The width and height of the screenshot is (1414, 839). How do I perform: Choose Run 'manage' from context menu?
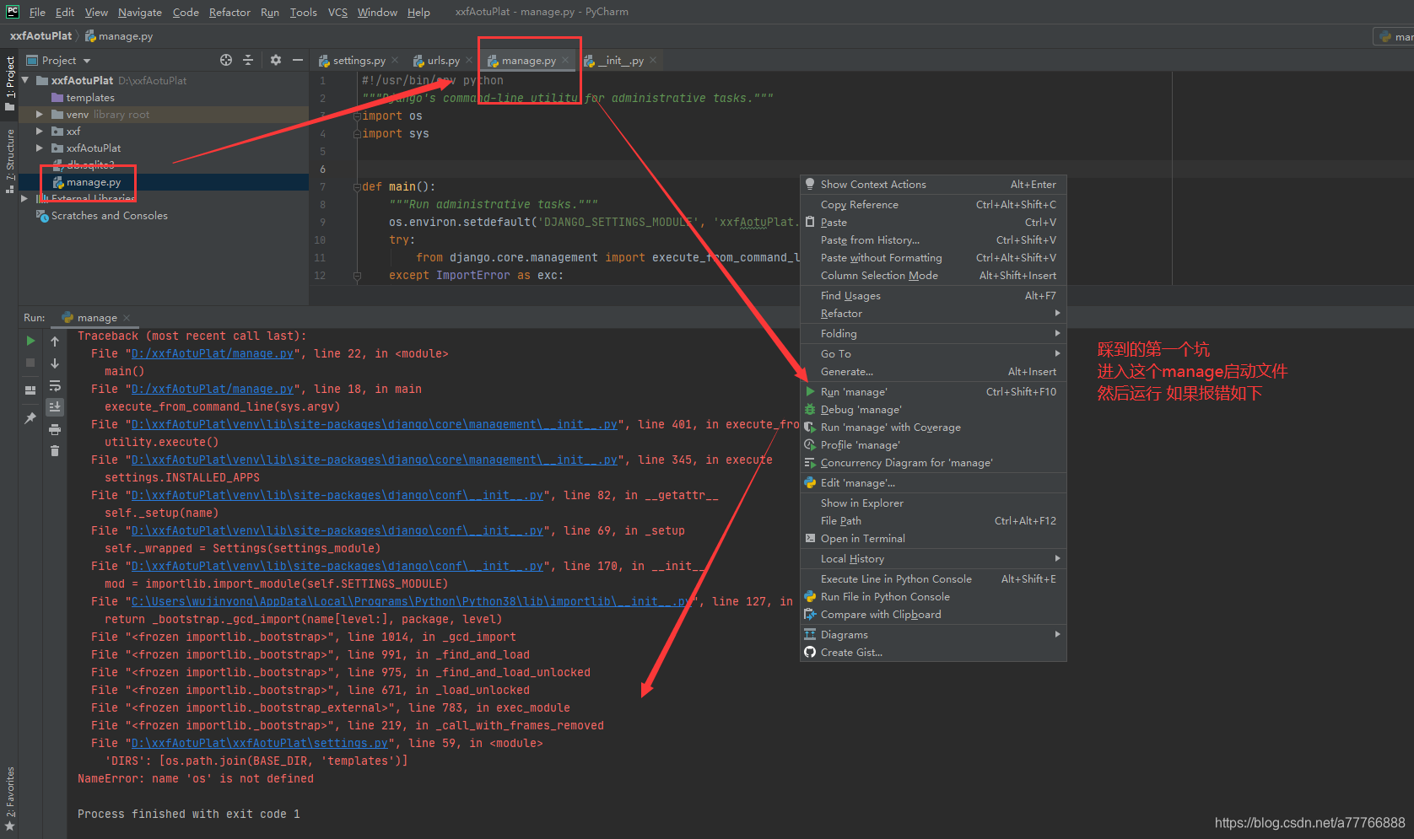pos(933,392)
